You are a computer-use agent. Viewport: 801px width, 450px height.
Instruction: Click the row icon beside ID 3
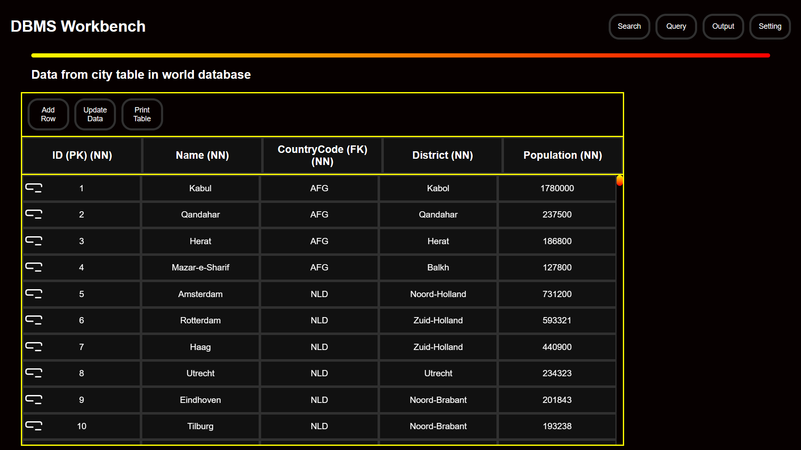[34, 241]
